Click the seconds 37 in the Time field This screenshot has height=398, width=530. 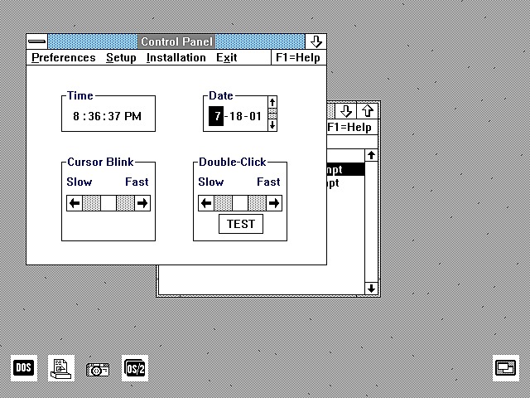[114, 116]
